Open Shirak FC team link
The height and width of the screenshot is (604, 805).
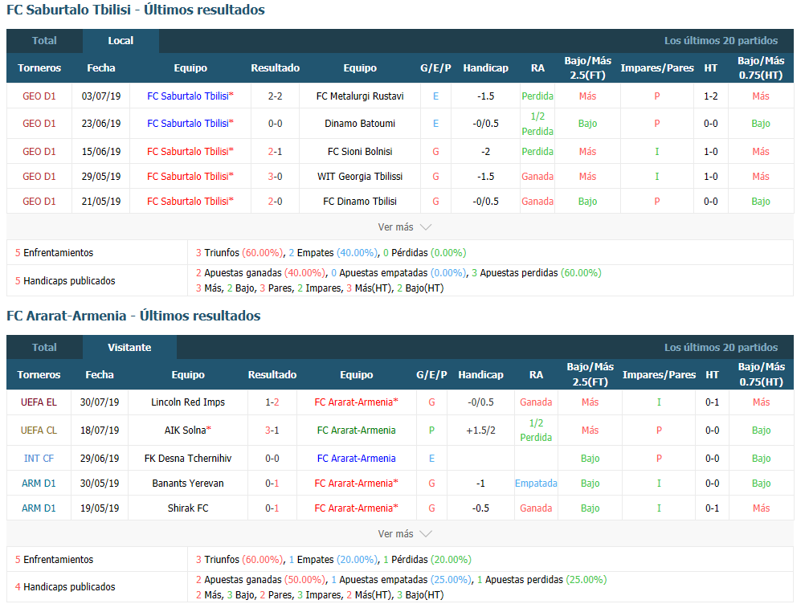(x=188, y=508)
